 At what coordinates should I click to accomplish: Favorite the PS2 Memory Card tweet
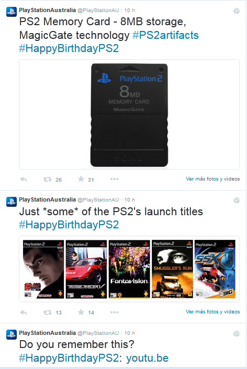click(81, 179)
